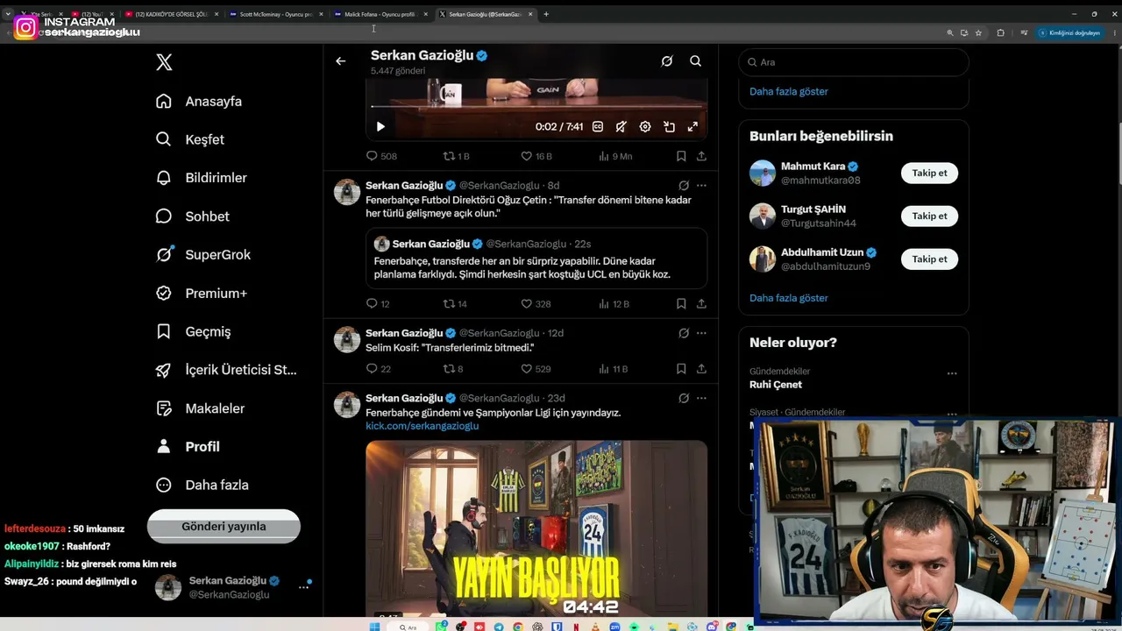Open Grok action on the Oğuz Çetin post

click(x=684, y=186)
